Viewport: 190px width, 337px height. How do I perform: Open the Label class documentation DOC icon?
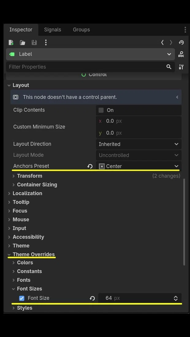tap(181, 54)
